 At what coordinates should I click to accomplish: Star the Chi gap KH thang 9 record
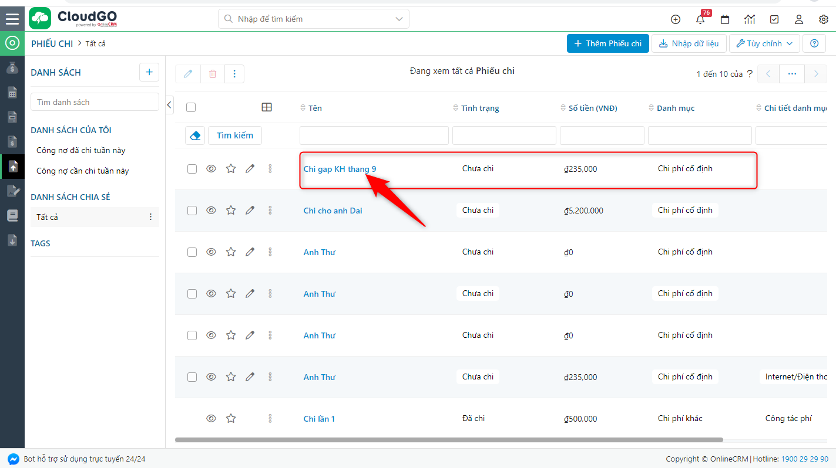click(230, 168)
